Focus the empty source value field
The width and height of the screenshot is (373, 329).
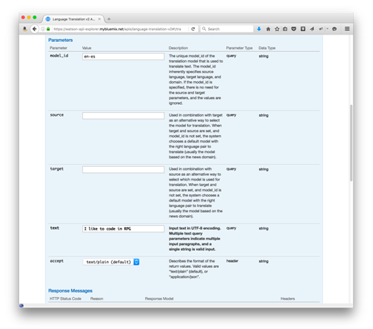(123, 115)
